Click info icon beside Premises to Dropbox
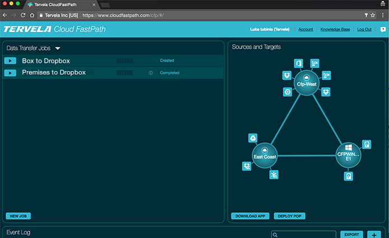Screen dimensions: 389x238 click(151, 73)
